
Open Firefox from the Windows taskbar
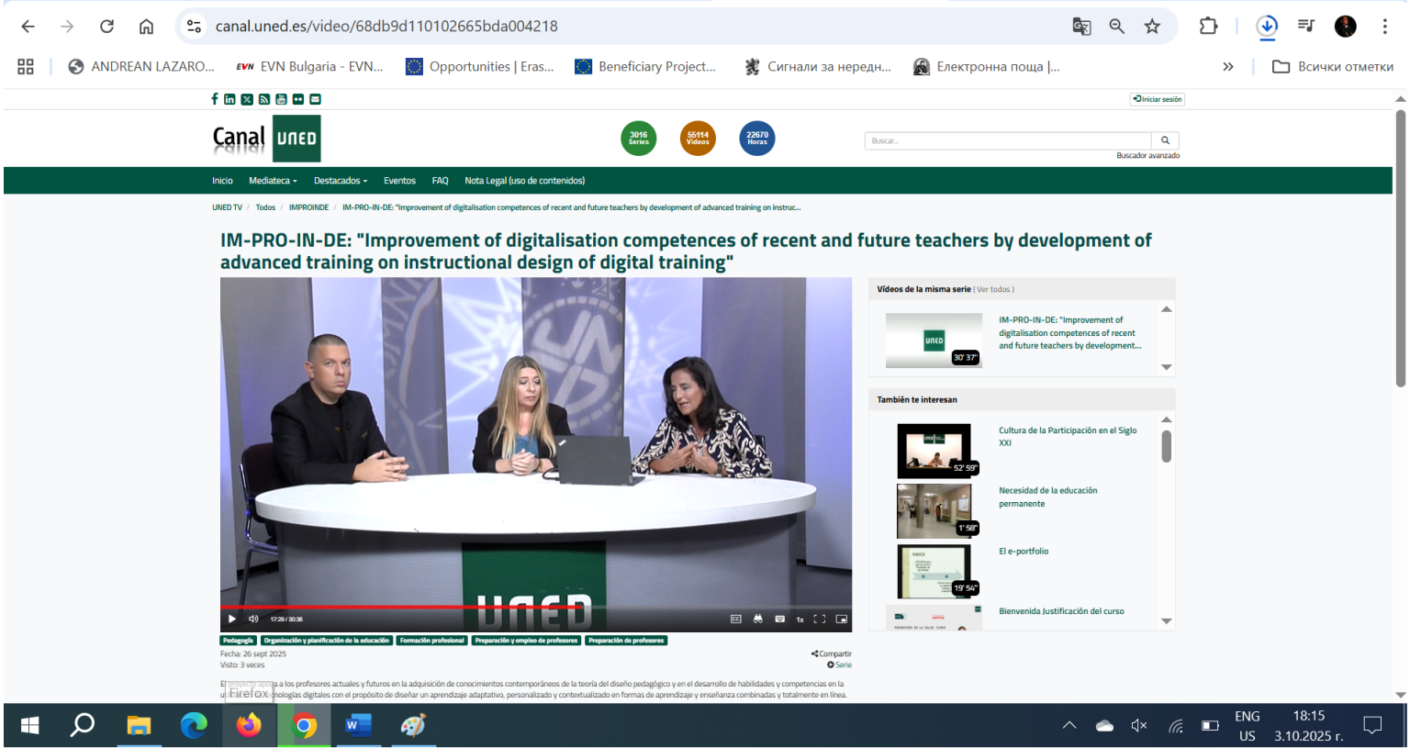pos(249,726)
